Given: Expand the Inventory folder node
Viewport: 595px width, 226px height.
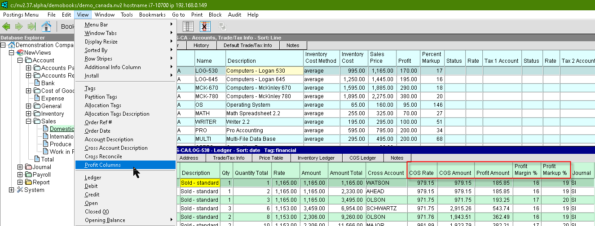Looking at the screenshot, I should [29, 114].
